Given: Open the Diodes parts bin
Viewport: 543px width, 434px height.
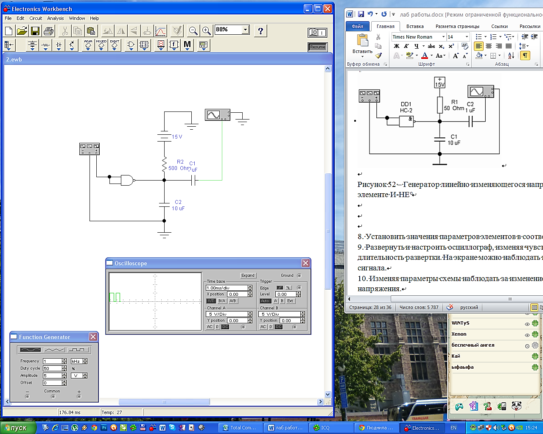Looking at the screenshot, I should [59, 45].
